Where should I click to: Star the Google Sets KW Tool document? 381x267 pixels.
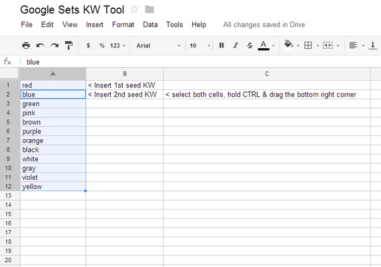[x=134, y=9]
